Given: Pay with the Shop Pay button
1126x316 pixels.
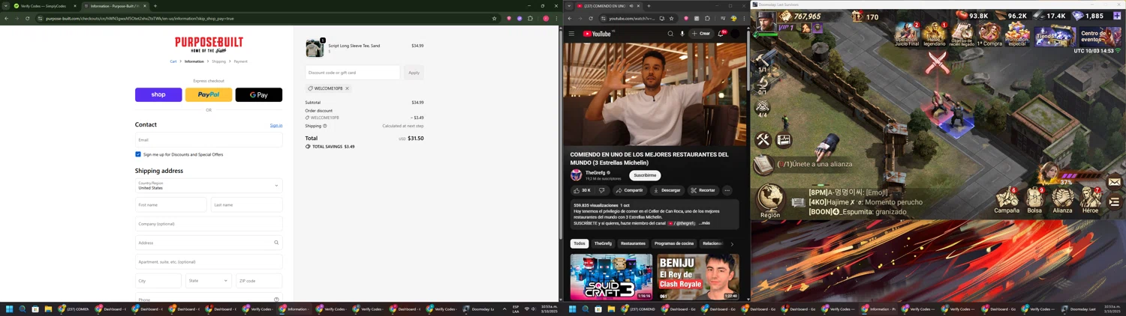Looking at the screenshot, I should point(158,94).
